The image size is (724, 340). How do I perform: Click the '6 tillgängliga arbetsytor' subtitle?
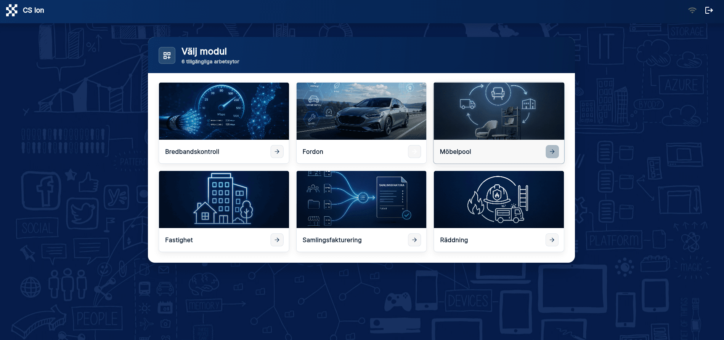210,62
